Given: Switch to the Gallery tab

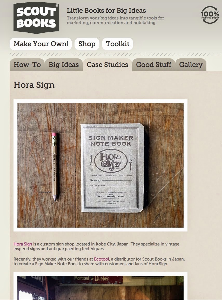Looking at the screenshot, I should pyautogui.click(x=191, y=65).
